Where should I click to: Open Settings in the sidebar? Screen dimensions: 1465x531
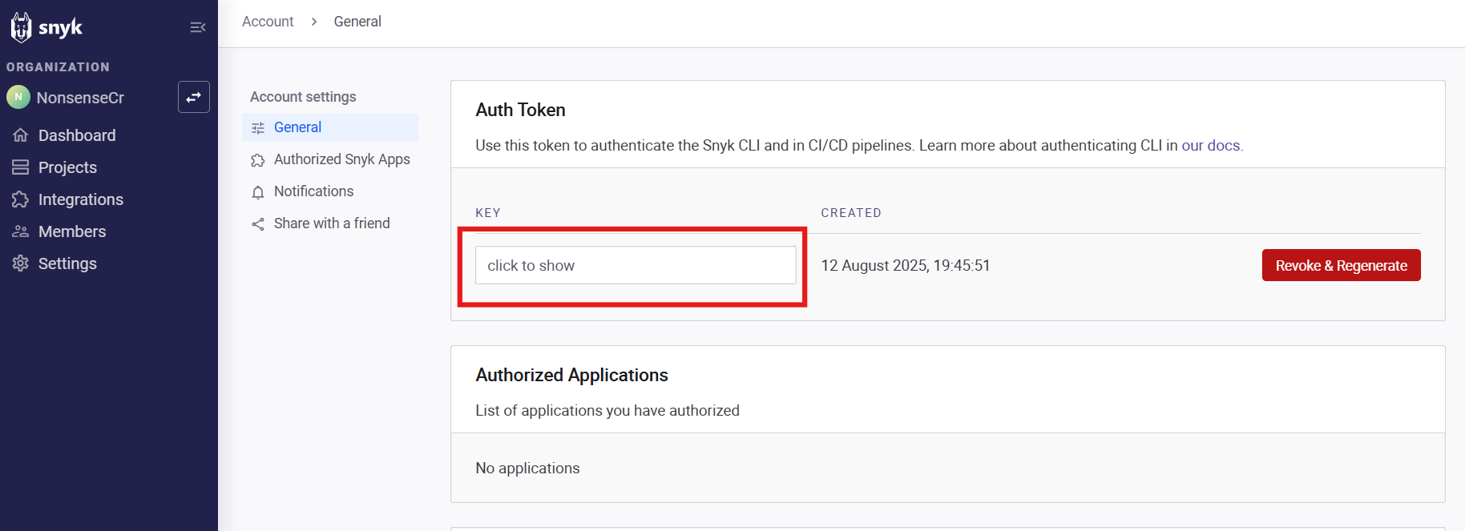point(67,263)
